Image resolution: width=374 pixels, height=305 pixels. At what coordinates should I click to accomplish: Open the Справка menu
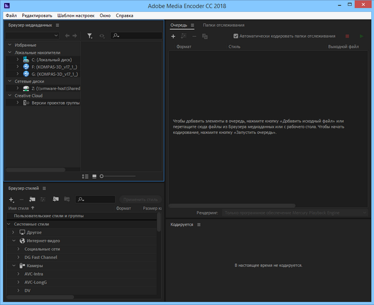point(124,15)
